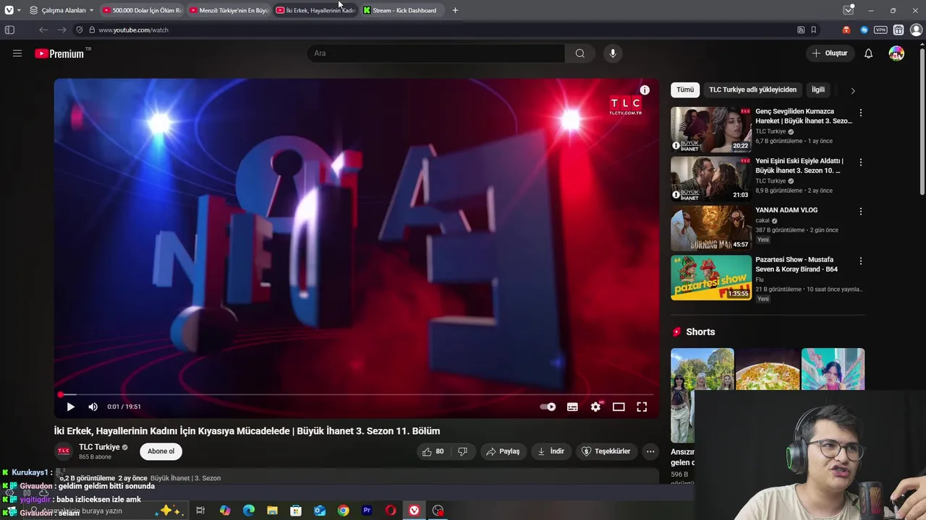Open options for Yeni Eşini Eski video

pos(860,162)
